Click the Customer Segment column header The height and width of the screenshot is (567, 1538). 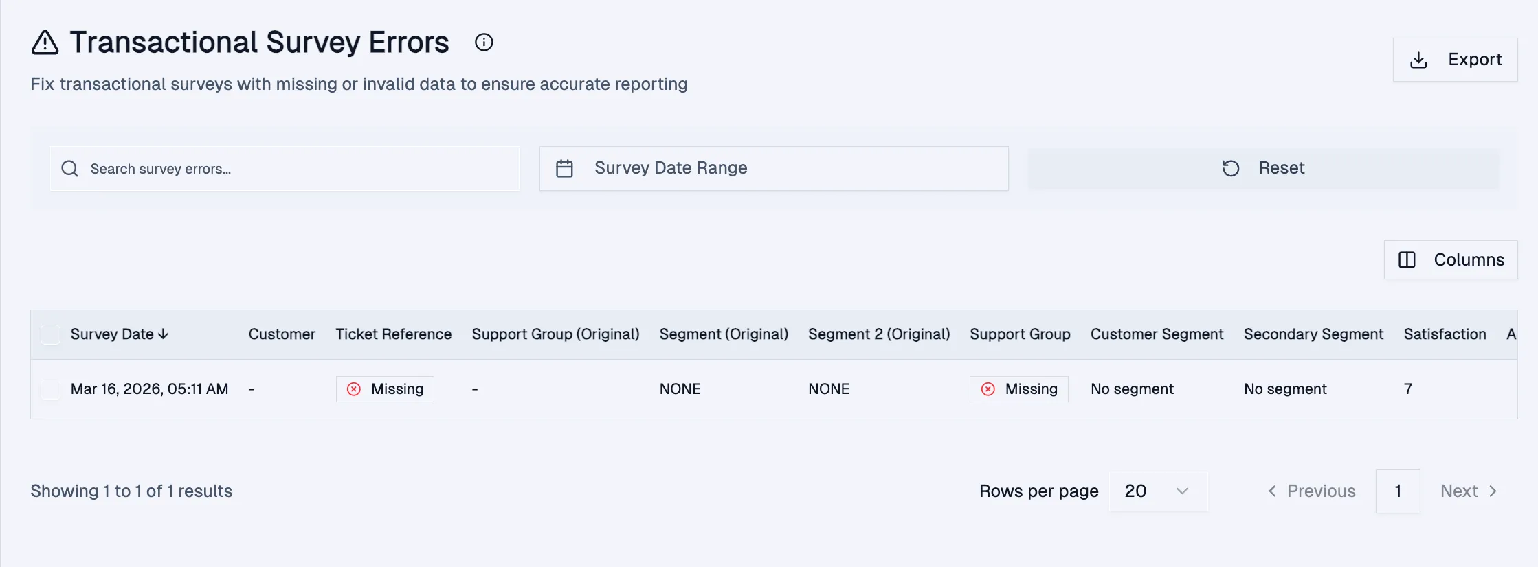[1157, 334]
